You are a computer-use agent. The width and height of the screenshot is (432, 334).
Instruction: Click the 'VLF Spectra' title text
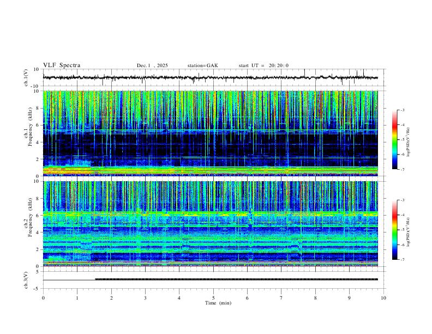pos(62,65)
